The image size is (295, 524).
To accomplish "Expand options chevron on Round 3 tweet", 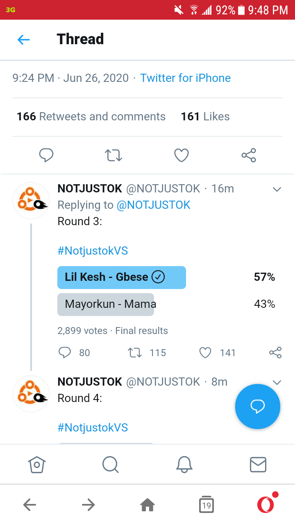I will coord(277,189).
